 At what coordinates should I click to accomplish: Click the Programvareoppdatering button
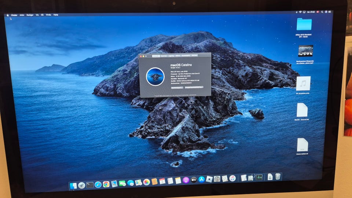tap(194, 88)
